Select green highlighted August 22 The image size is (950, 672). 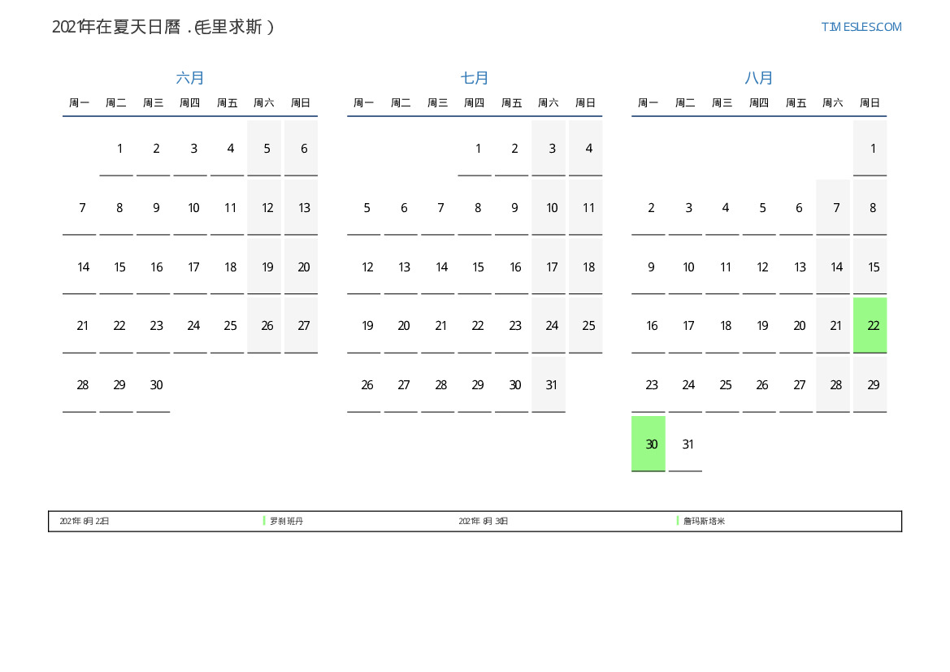point(870,325)
